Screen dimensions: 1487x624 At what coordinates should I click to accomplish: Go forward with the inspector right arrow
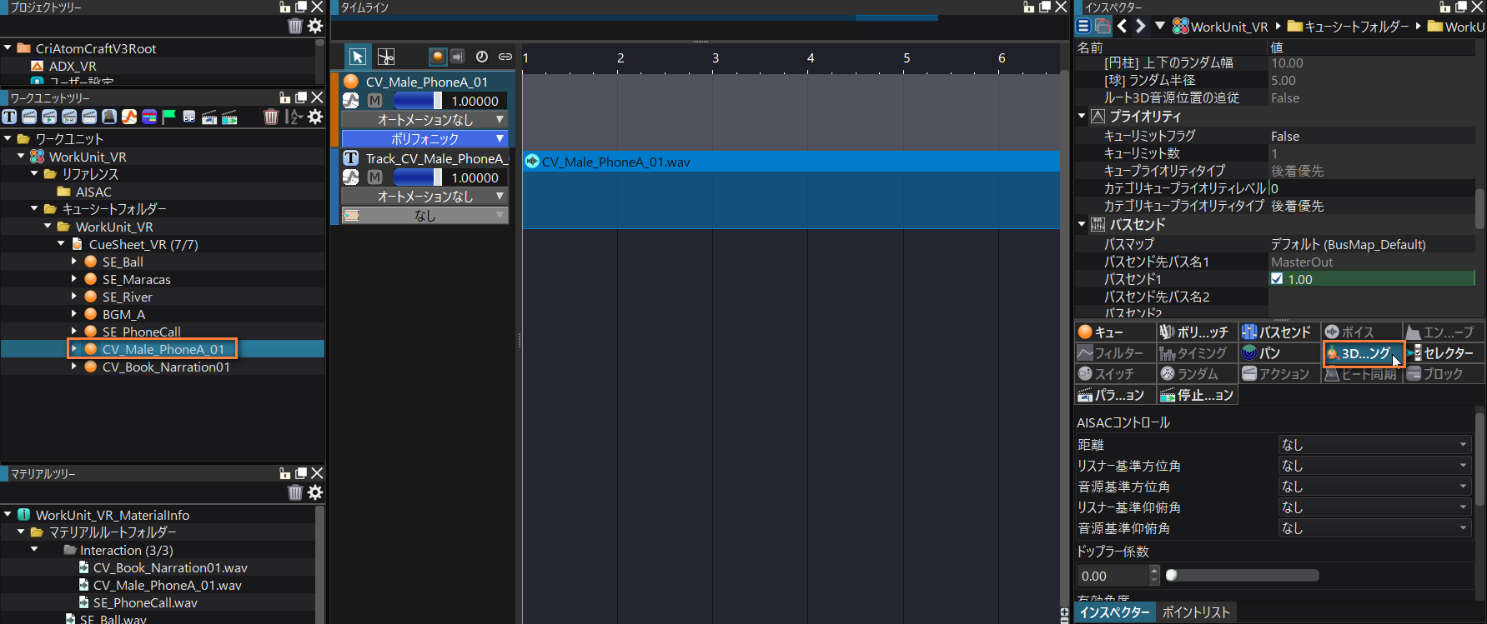pyautogui.click(x=1140, y=26)
